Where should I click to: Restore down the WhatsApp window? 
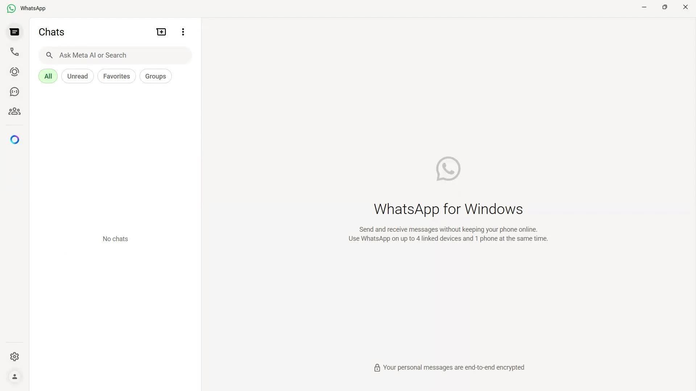(x=664, y=7)
